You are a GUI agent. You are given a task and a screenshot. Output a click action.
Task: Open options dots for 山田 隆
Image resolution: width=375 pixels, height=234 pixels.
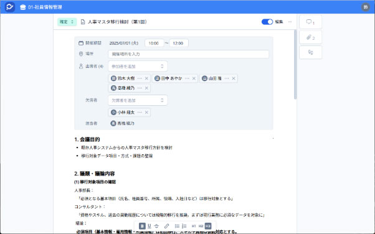(227, 78)
